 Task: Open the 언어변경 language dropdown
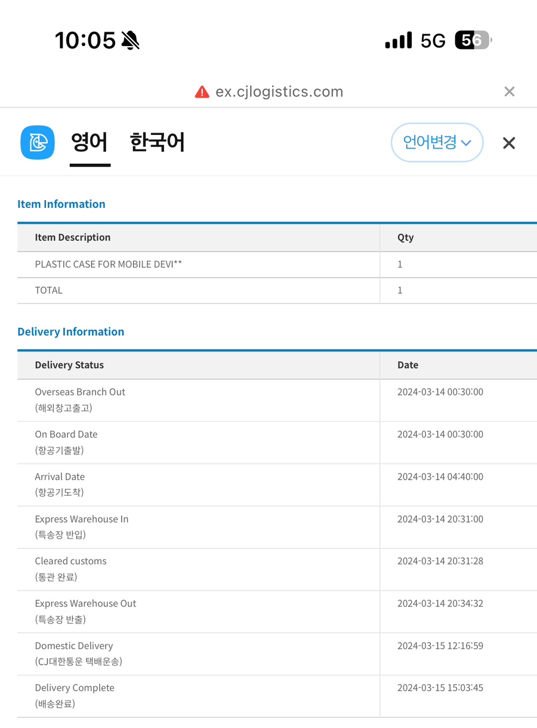point(437,142)
